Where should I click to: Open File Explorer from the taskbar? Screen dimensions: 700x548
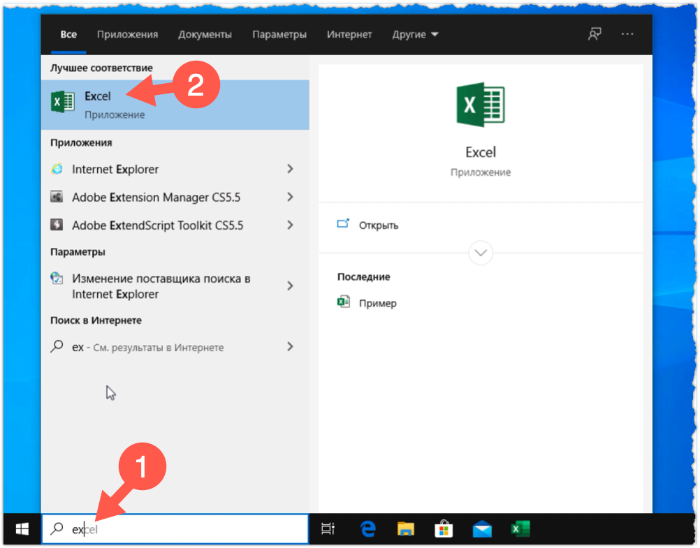pyautogui.click(x=405, y=529)
